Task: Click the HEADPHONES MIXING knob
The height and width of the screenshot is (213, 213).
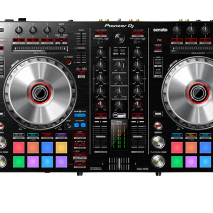Action: pyautogui.click(x=119, y=91)
